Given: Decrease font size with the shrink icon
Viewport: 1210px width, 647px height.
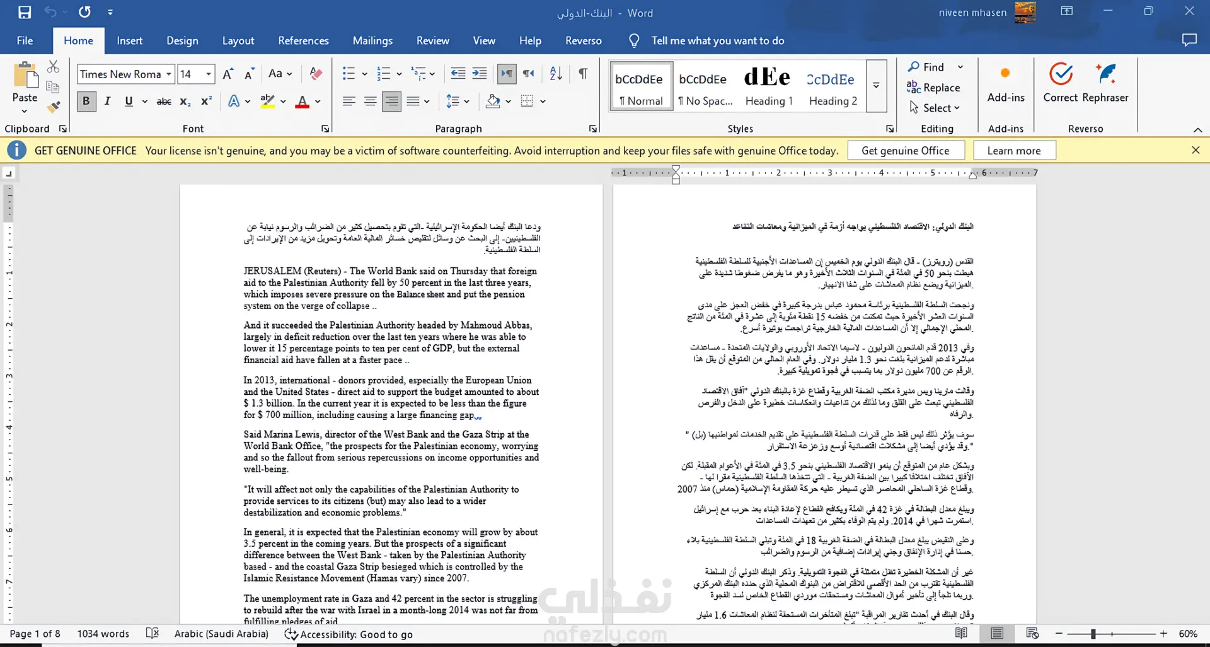Looking at the screenshot, I should (x=250, y=74).
